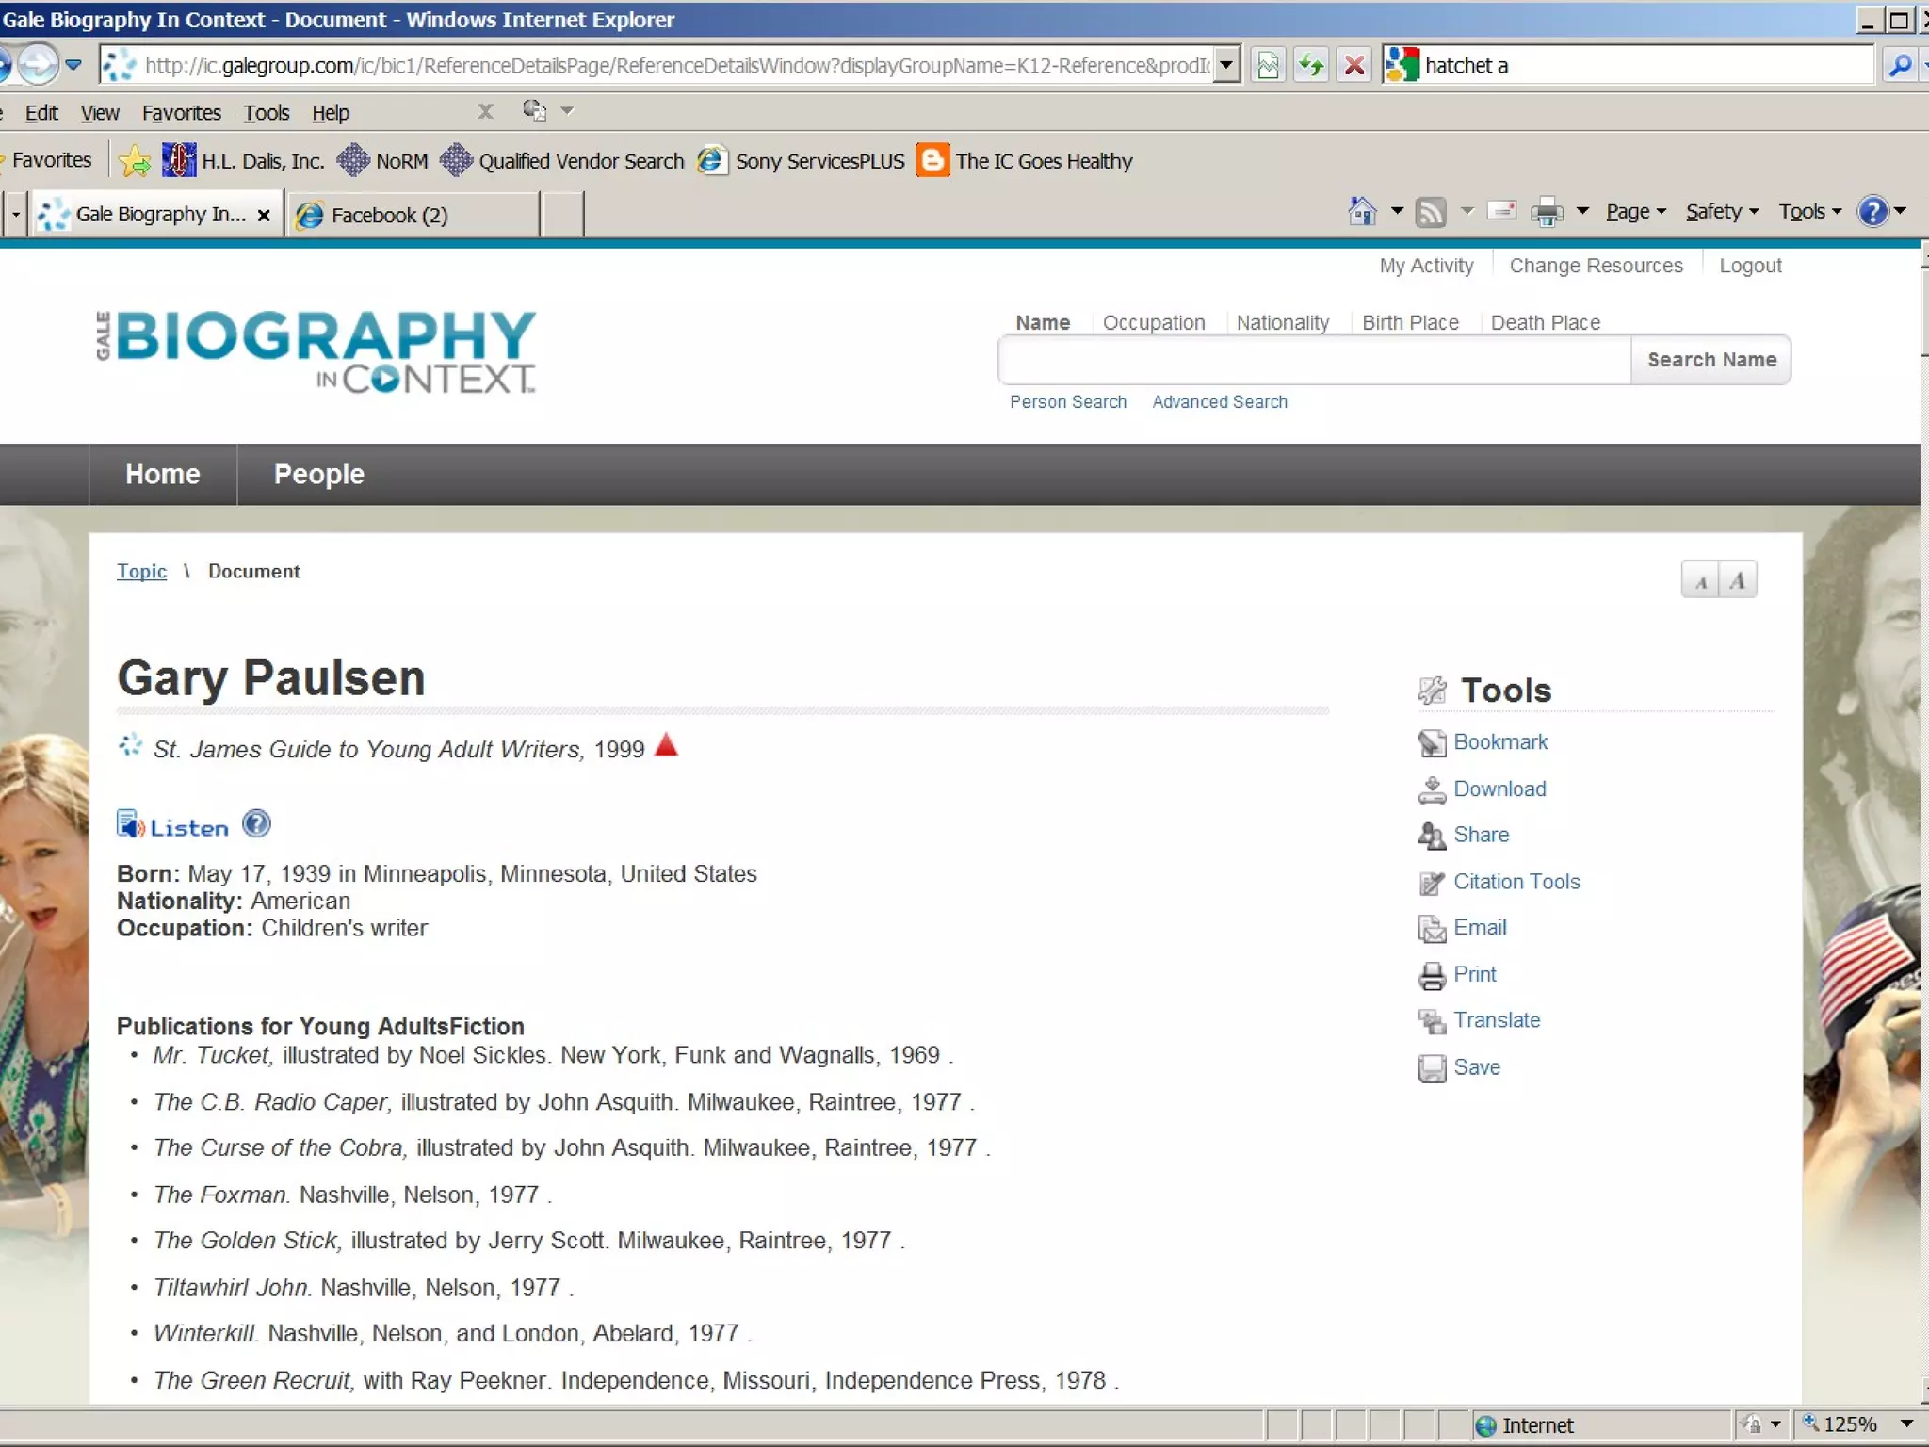Click the Search Name button

click(1710, 360)
